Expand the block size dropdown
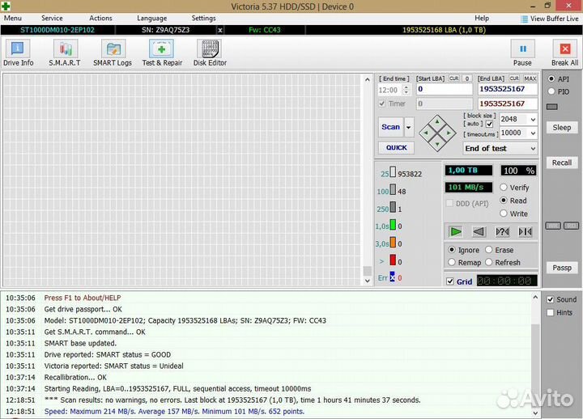The height and width of the screenshot is (419, 583). [x=531, y=119]
